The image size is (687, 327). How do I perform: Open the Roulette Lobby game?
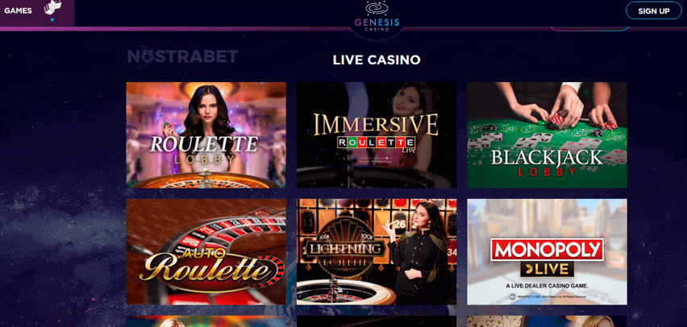[x=206, y=135]
